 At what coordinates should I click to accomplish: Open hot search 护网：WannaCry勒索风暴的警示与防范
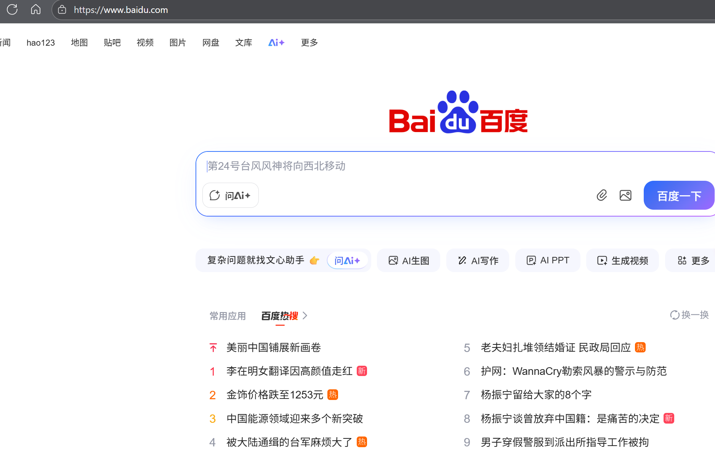(x=574, y=371)
